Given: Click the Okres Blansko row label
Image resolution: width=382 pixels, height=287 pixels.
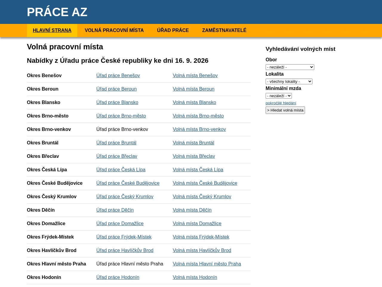Looking at the screenshot, I should (44, 103).
